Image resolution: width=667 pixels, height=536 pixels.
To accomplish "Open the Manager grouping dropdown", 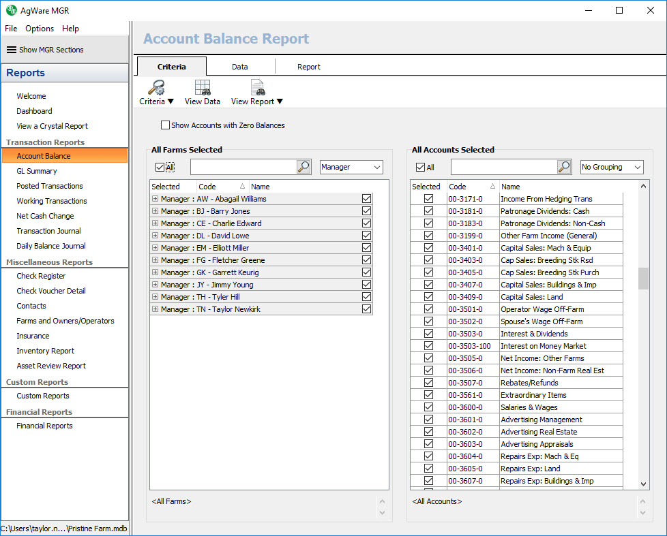I will (351, 167).
